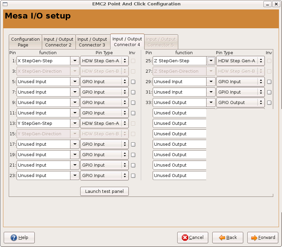Toggle the Inv checkbox for pin 23

133,176
